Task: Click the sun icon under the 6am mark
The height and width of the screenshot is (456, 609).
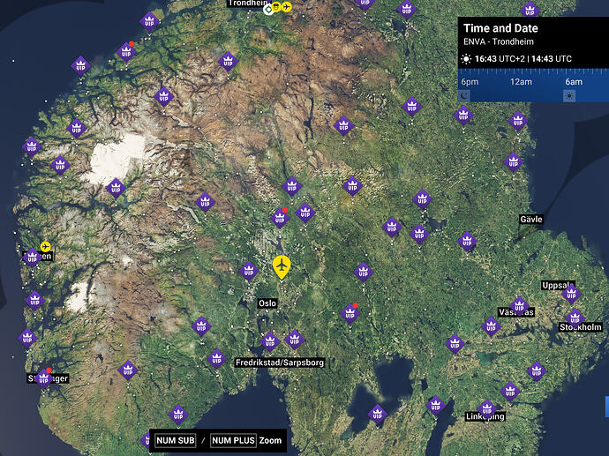Action: tap(569, 95)
